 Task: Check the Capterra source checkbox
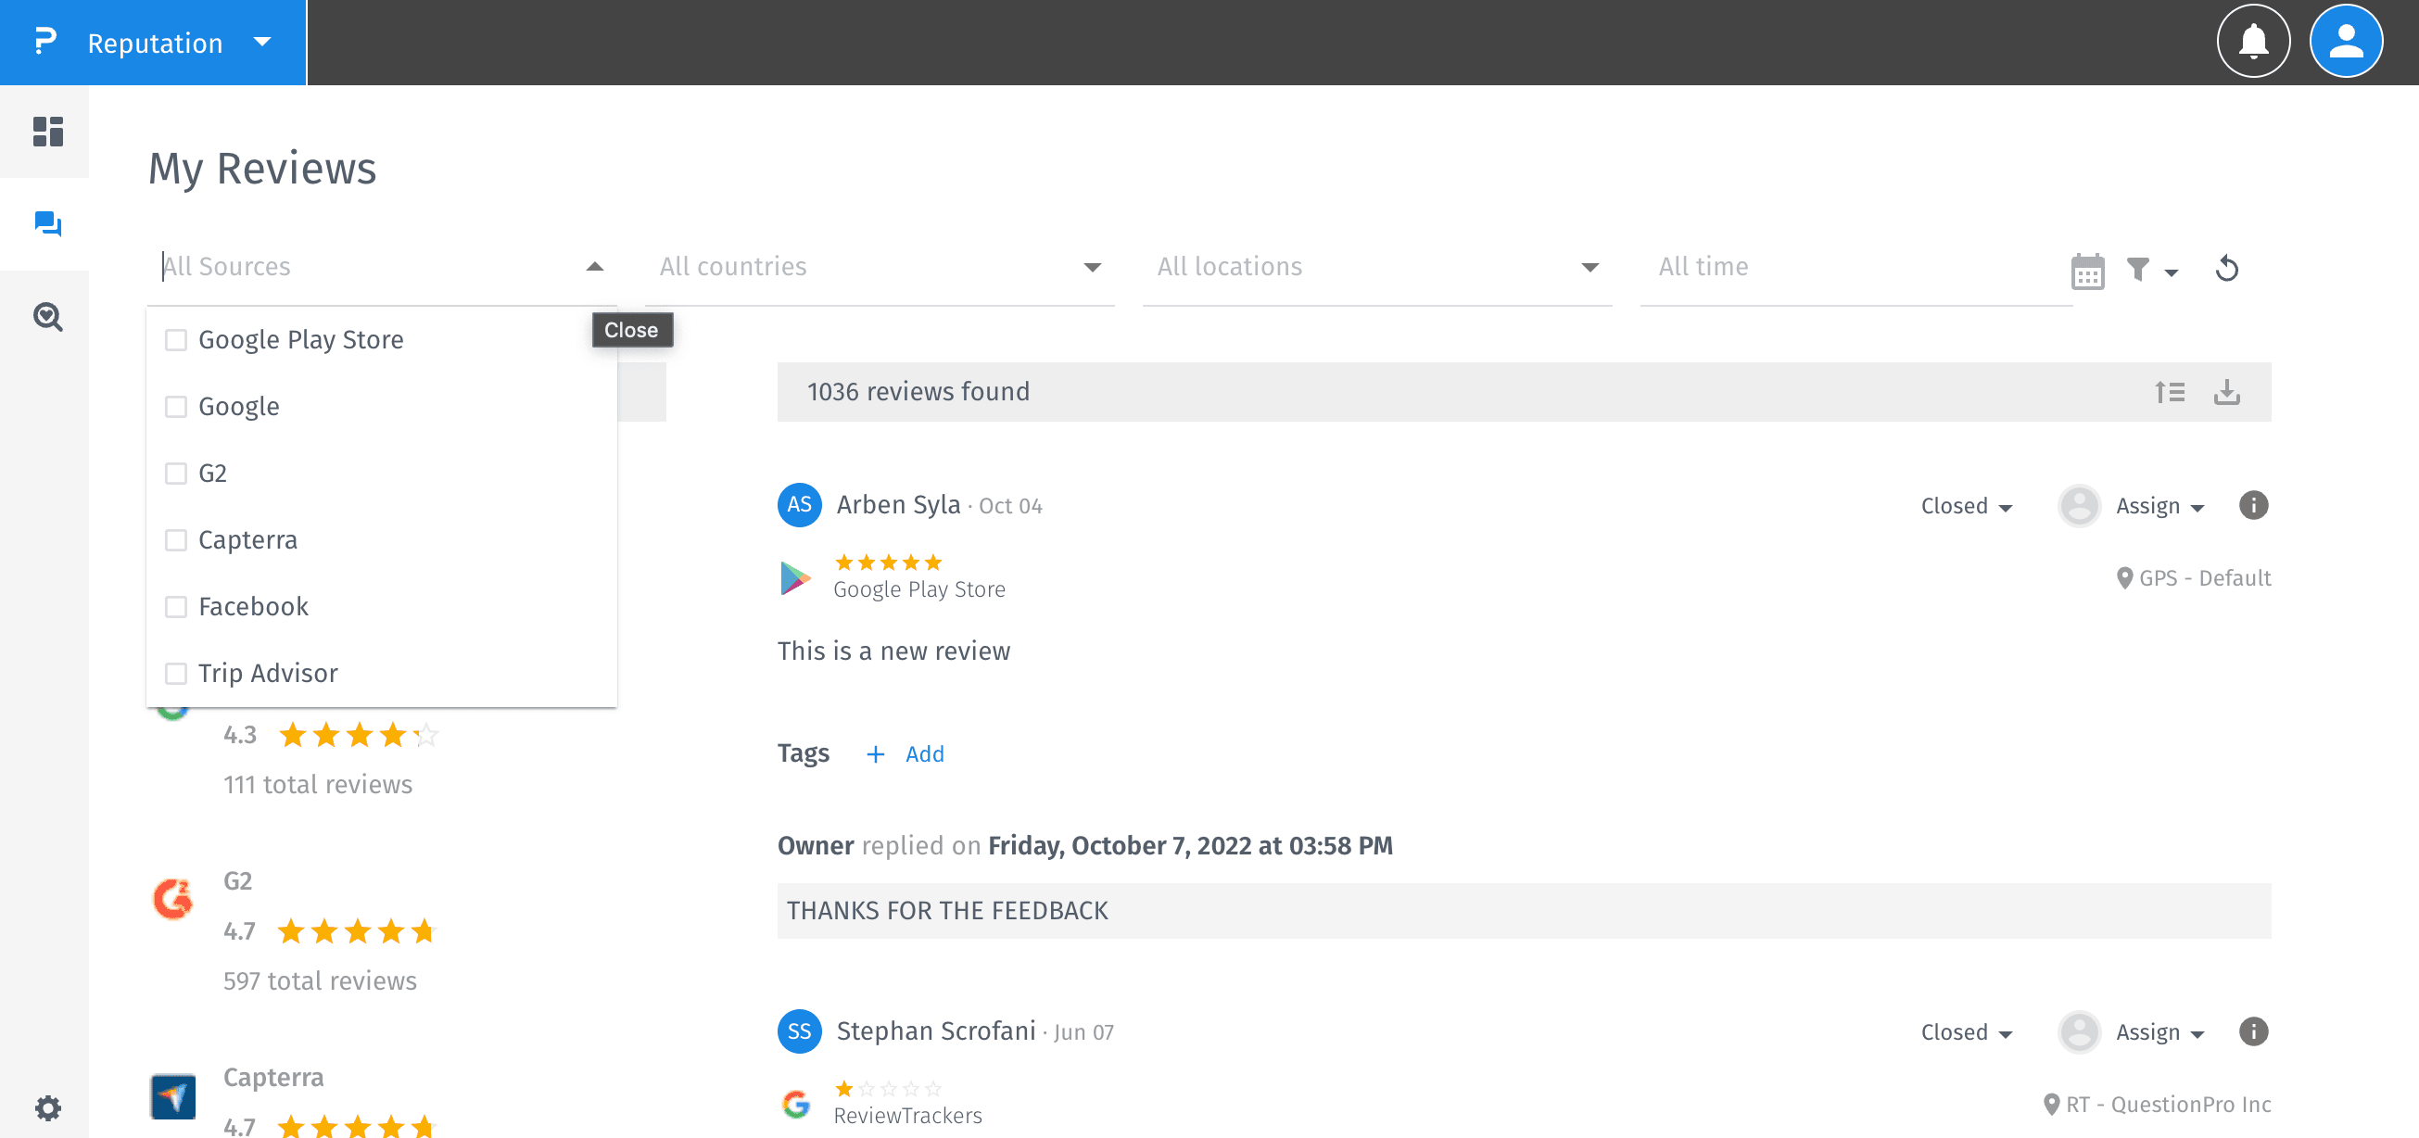click(x=175, y=540)
